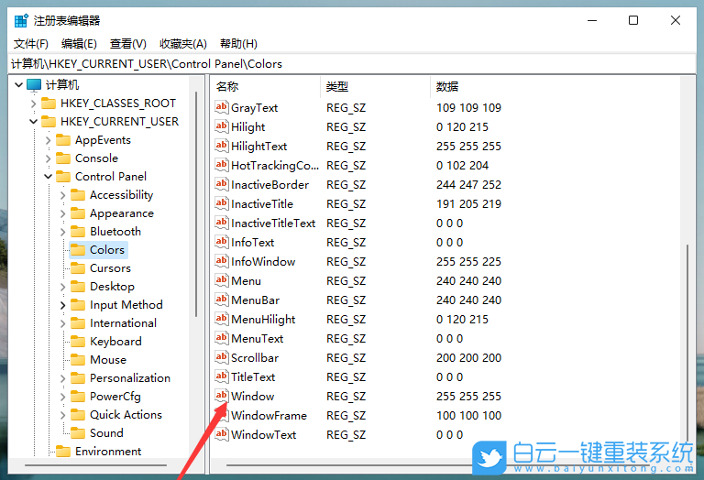Open the 收藏夹(A) menu
Viewport: 704px width, 480px height.
pyautogui.click(x=183, y=44)
